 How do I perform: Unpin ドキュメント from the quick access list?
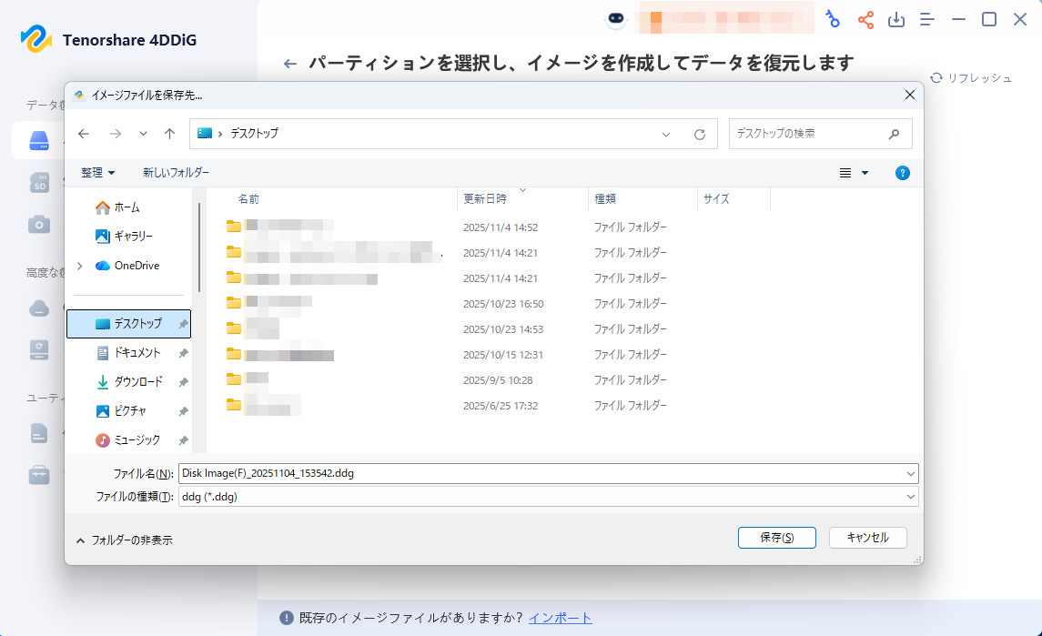tap(181, 352)
